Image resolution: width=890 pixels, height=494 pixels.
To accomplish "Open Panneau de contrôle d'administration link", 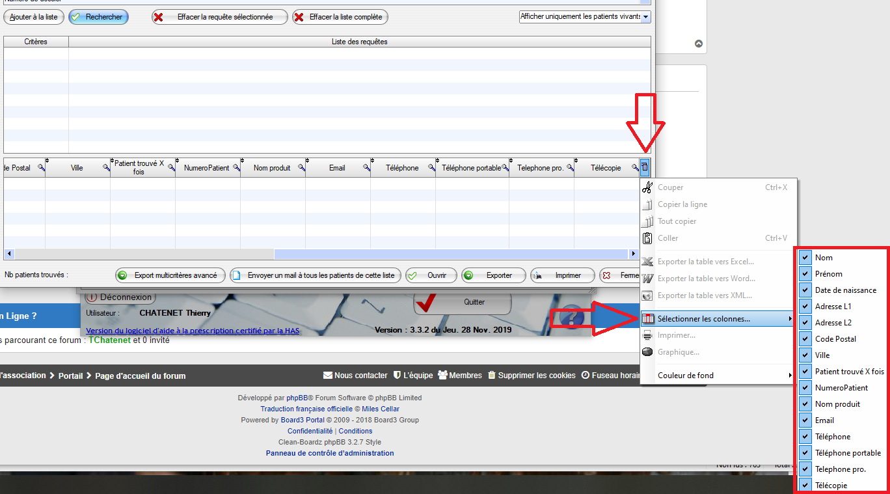I will point(330,453).
